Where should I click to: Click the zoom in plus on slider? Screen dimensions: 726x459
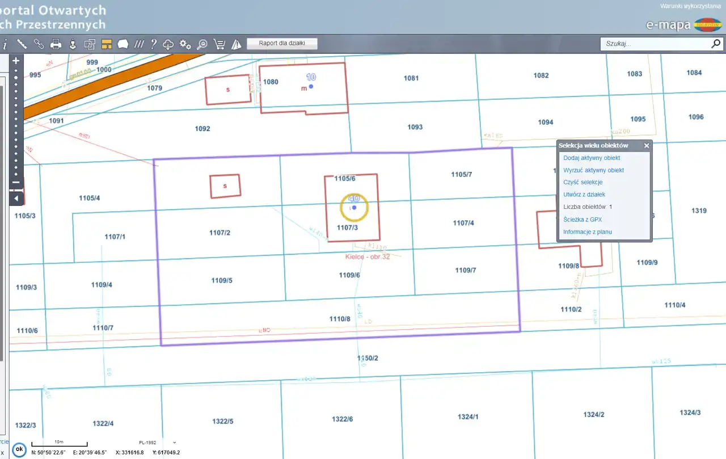point(16,61)
